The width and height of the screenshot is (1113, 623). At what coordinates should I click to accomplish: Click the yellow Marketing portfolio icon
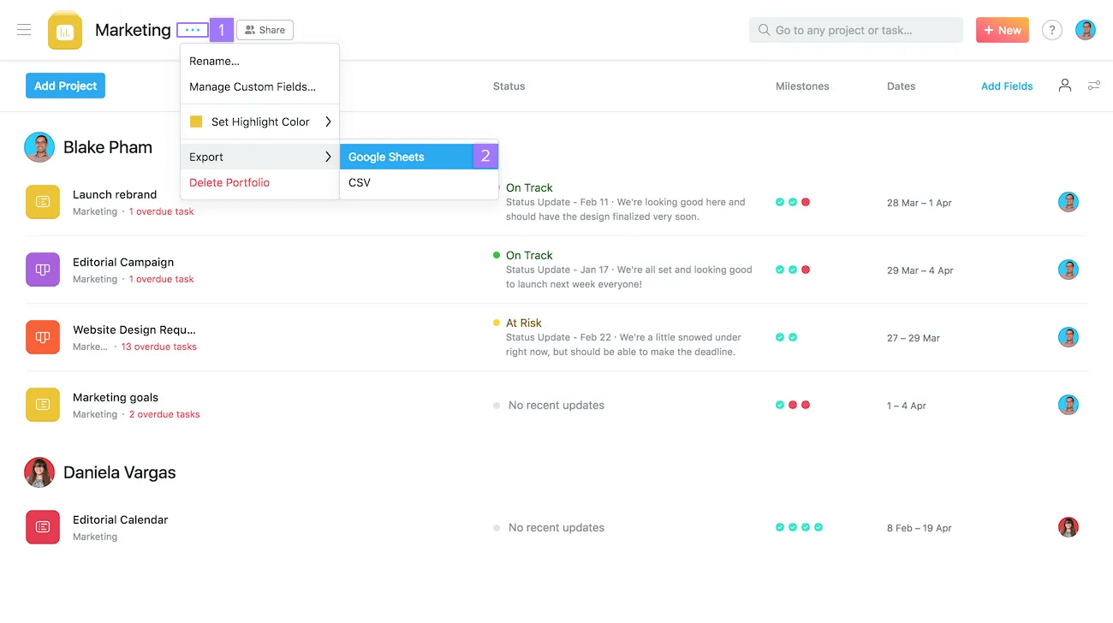click(x=64, y=29)
